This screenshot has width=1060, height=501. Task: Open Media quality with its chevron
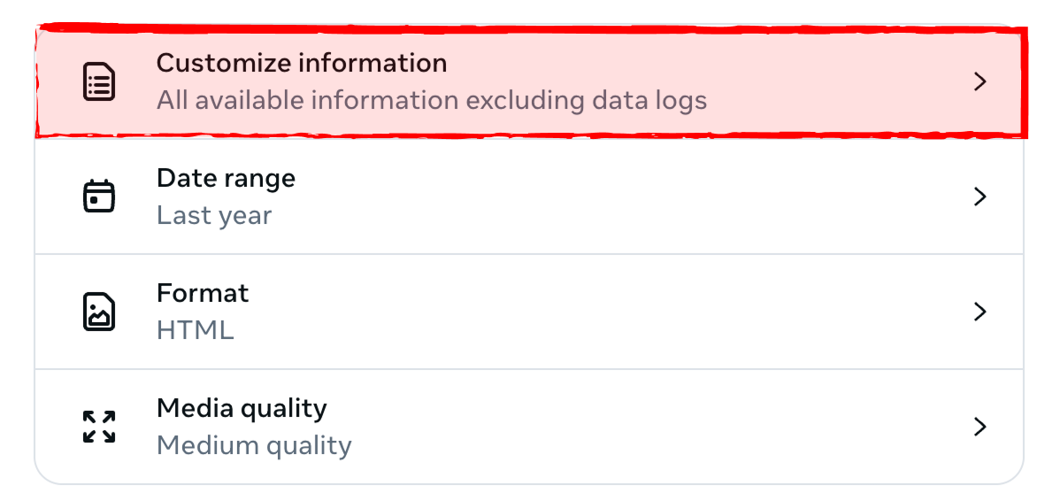click(979, 427)
